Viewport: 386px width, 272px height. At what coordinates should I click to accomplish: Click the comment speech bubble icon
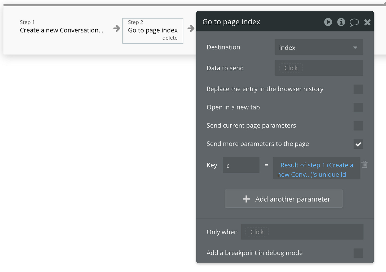pyautogui.click(x=354, y=22)
